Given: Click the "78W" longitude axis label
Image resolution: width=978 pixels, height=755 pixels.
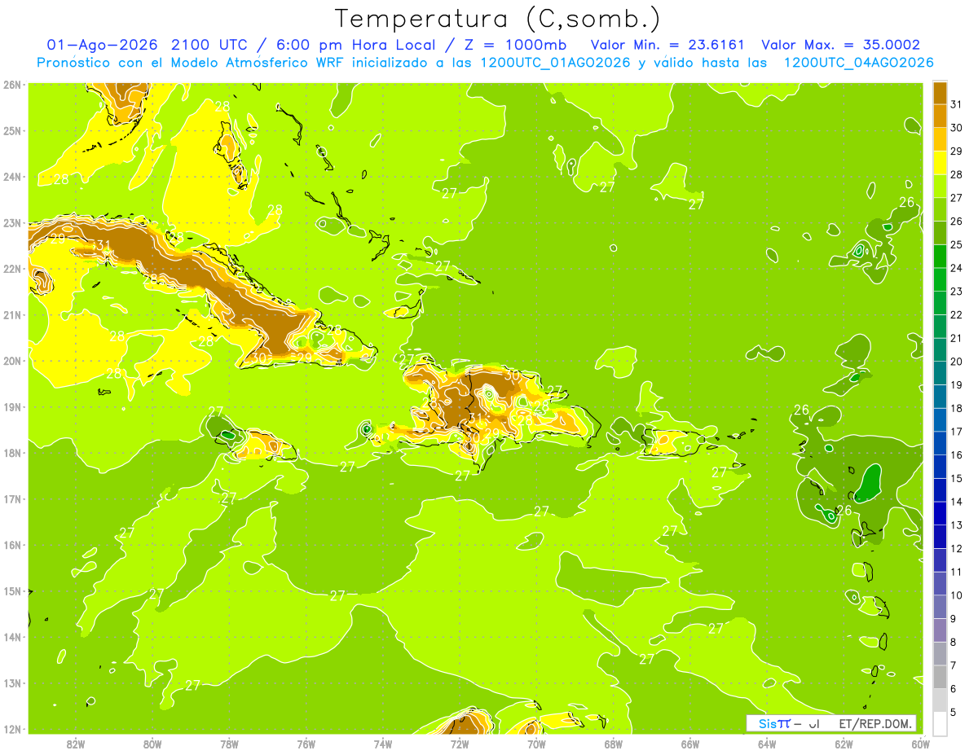Looking at the screenshot, I should 229,744.
